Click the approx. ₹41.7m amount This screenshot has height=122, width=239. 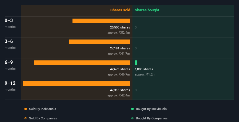point(118,53)
